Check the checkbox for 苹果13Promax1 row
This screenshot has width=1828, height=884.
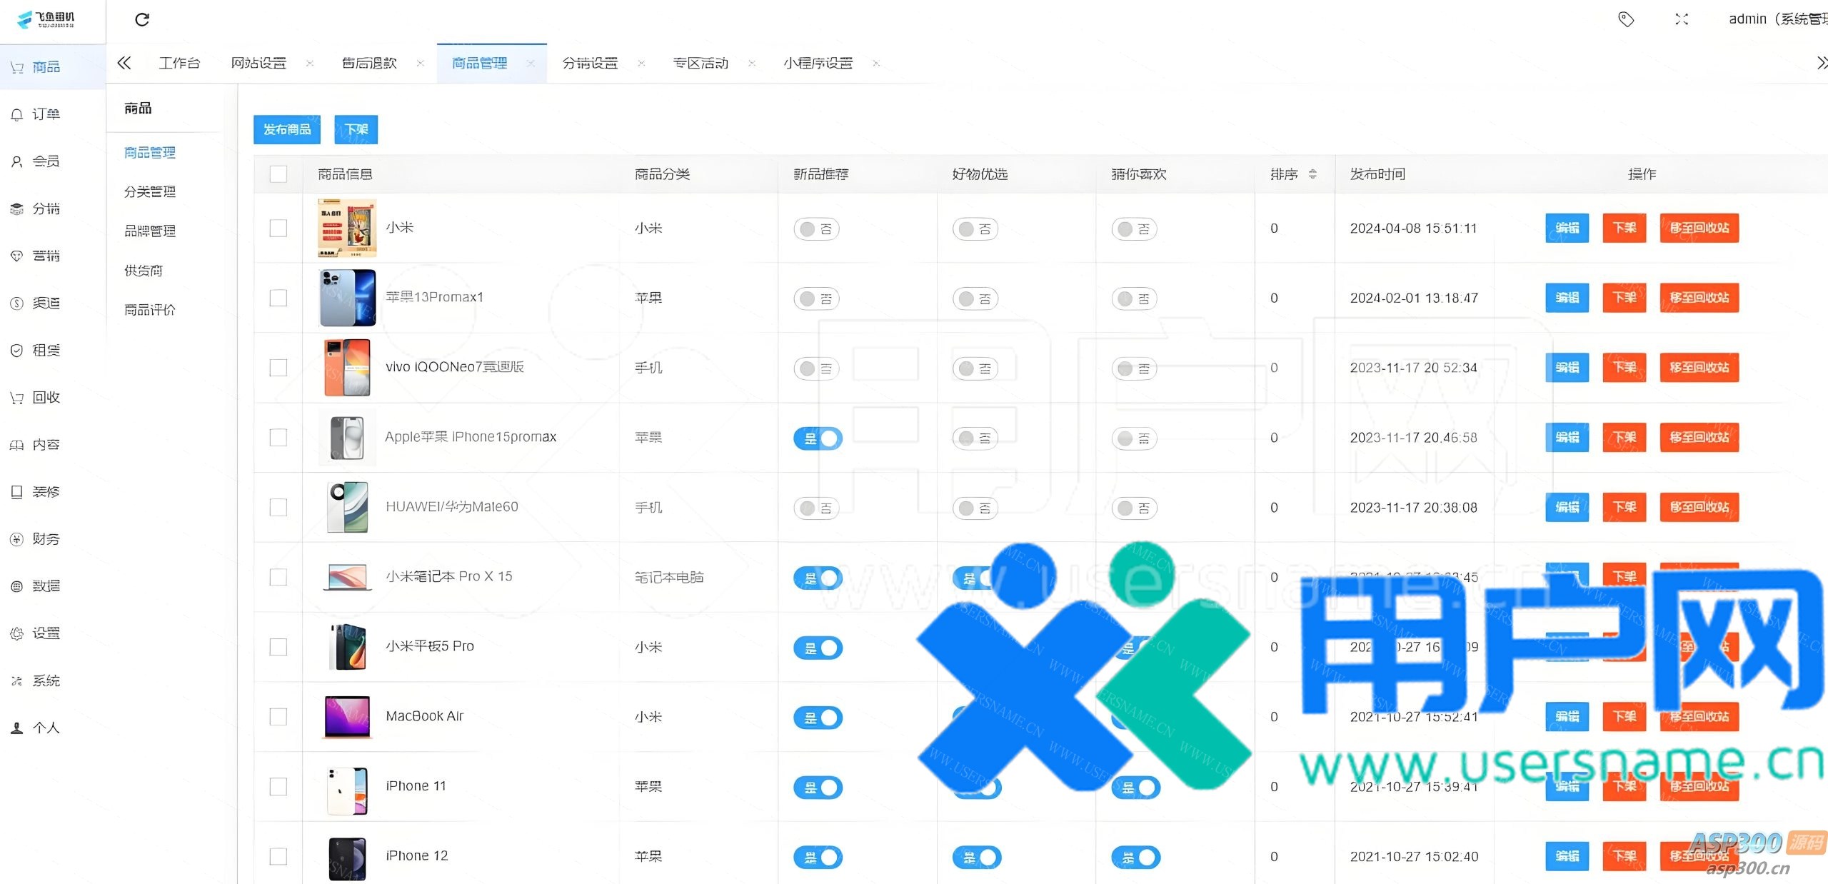coord(278,298)
